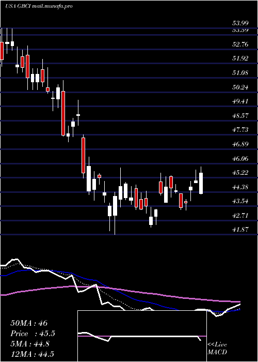This screenshot has height=362, width=258.
Task: Click the '<<Live MACD' label
Action: [217, 349]
